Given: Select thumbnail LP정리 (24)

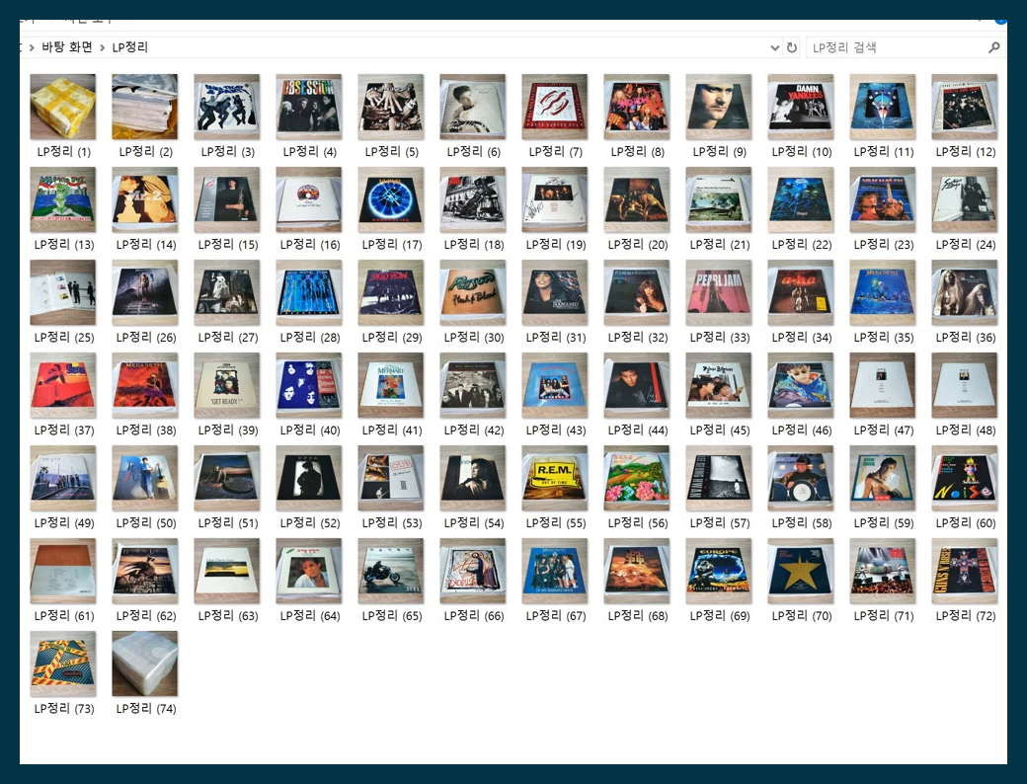Looking at the screenshot, I should tap(964, 199).
